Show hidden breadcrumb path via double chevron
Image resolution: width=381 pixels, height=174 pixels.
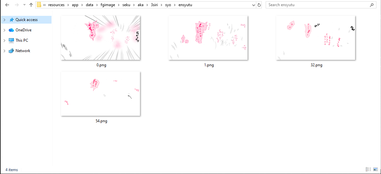[x=44, y=5]
